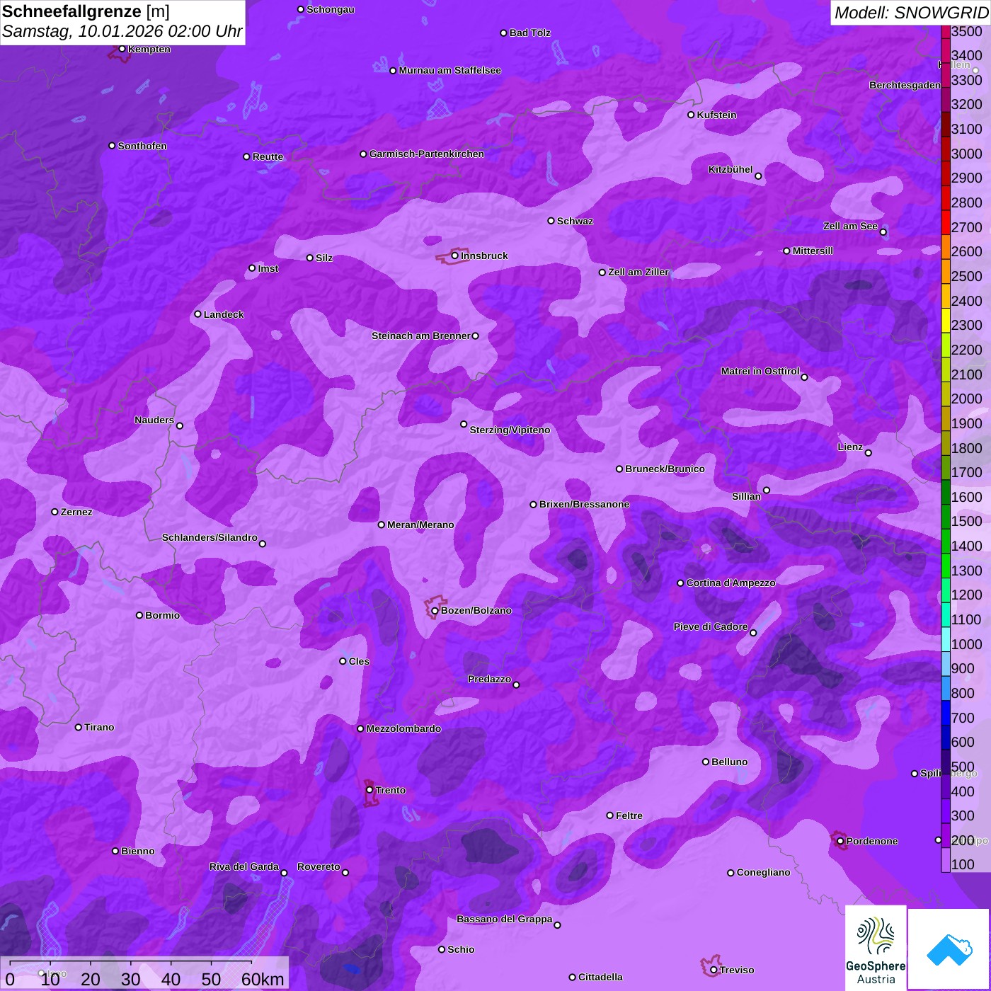Click the '60km' scale bar label

tap(263, 980)
